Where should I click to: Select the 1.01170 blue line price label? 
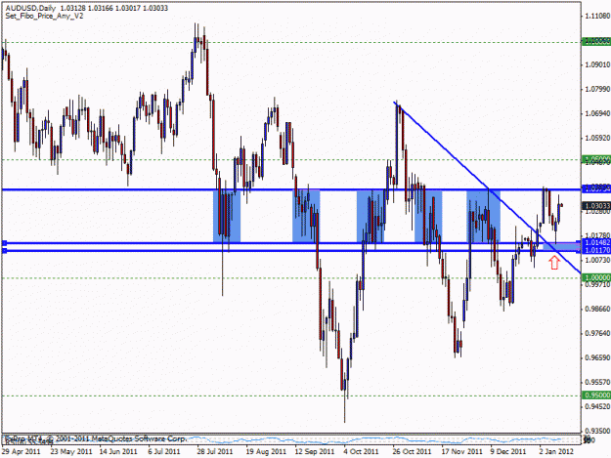[596, 250]
